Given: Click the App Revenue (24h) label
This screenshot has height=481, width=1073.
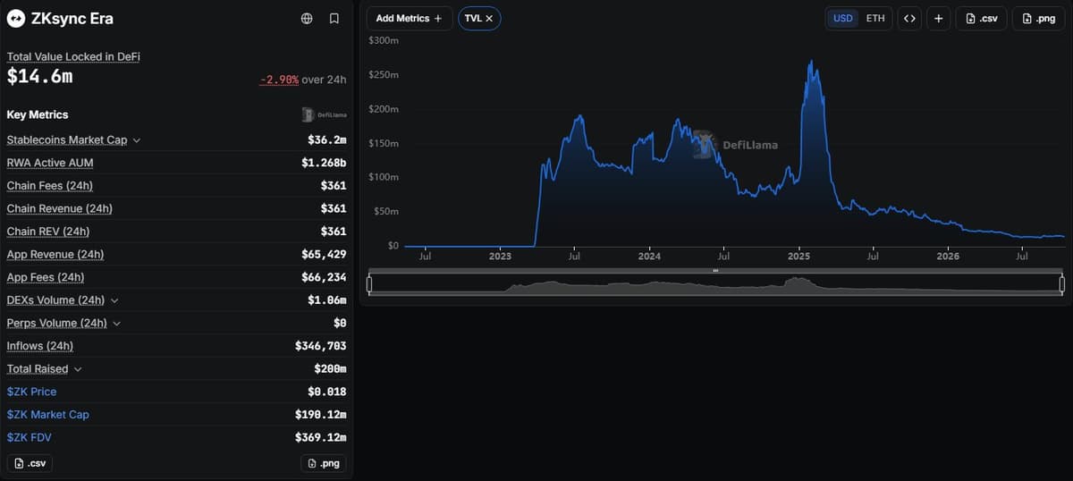Looking at the screenshot, I should (55, 255).
